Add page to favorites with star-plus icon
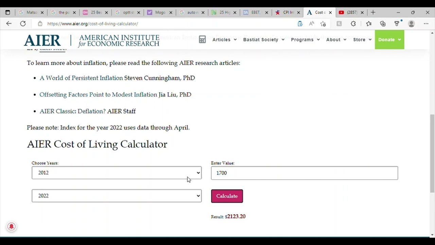 click(x=323, y=23)
